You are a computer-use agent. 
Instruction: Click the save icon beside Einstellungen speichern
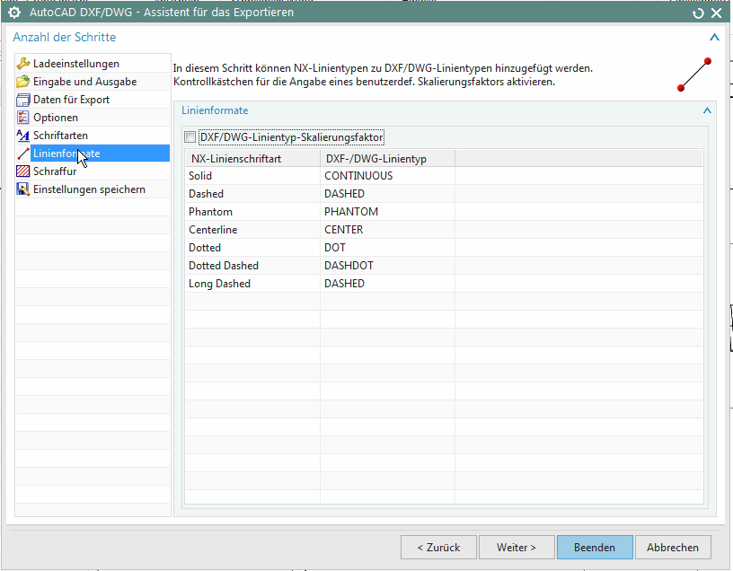pyautogui.click(x=23, y=189)
